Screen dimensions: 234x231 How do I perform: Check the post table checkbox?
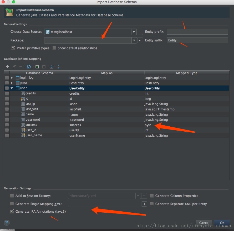point(7,83)
